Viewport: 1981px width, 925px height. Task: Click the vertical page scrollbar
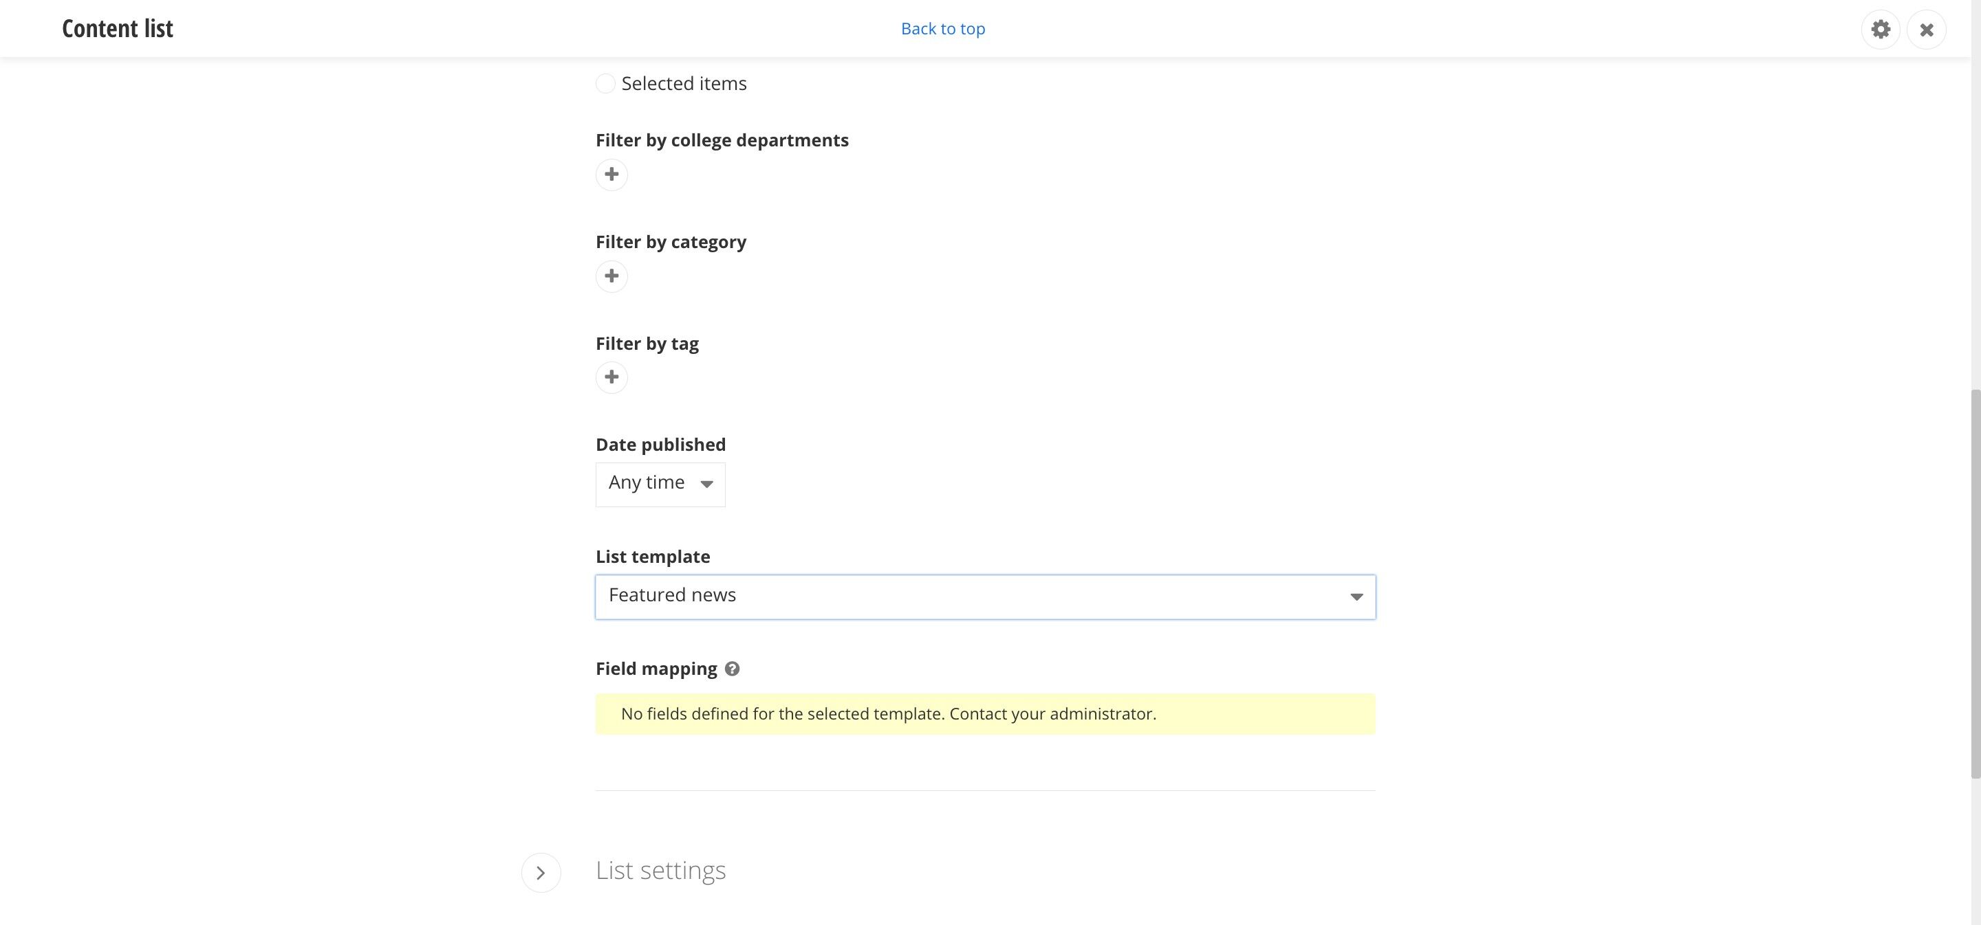[1975, 584]
